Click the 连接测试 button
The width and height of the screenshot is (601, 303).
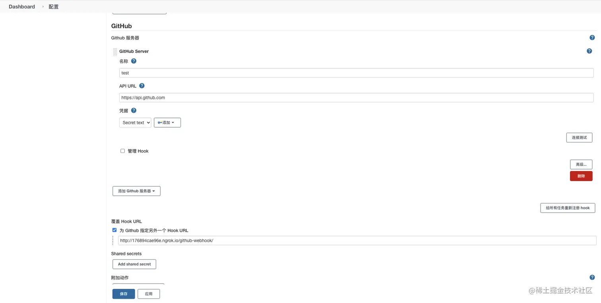(x=579, y=137)
